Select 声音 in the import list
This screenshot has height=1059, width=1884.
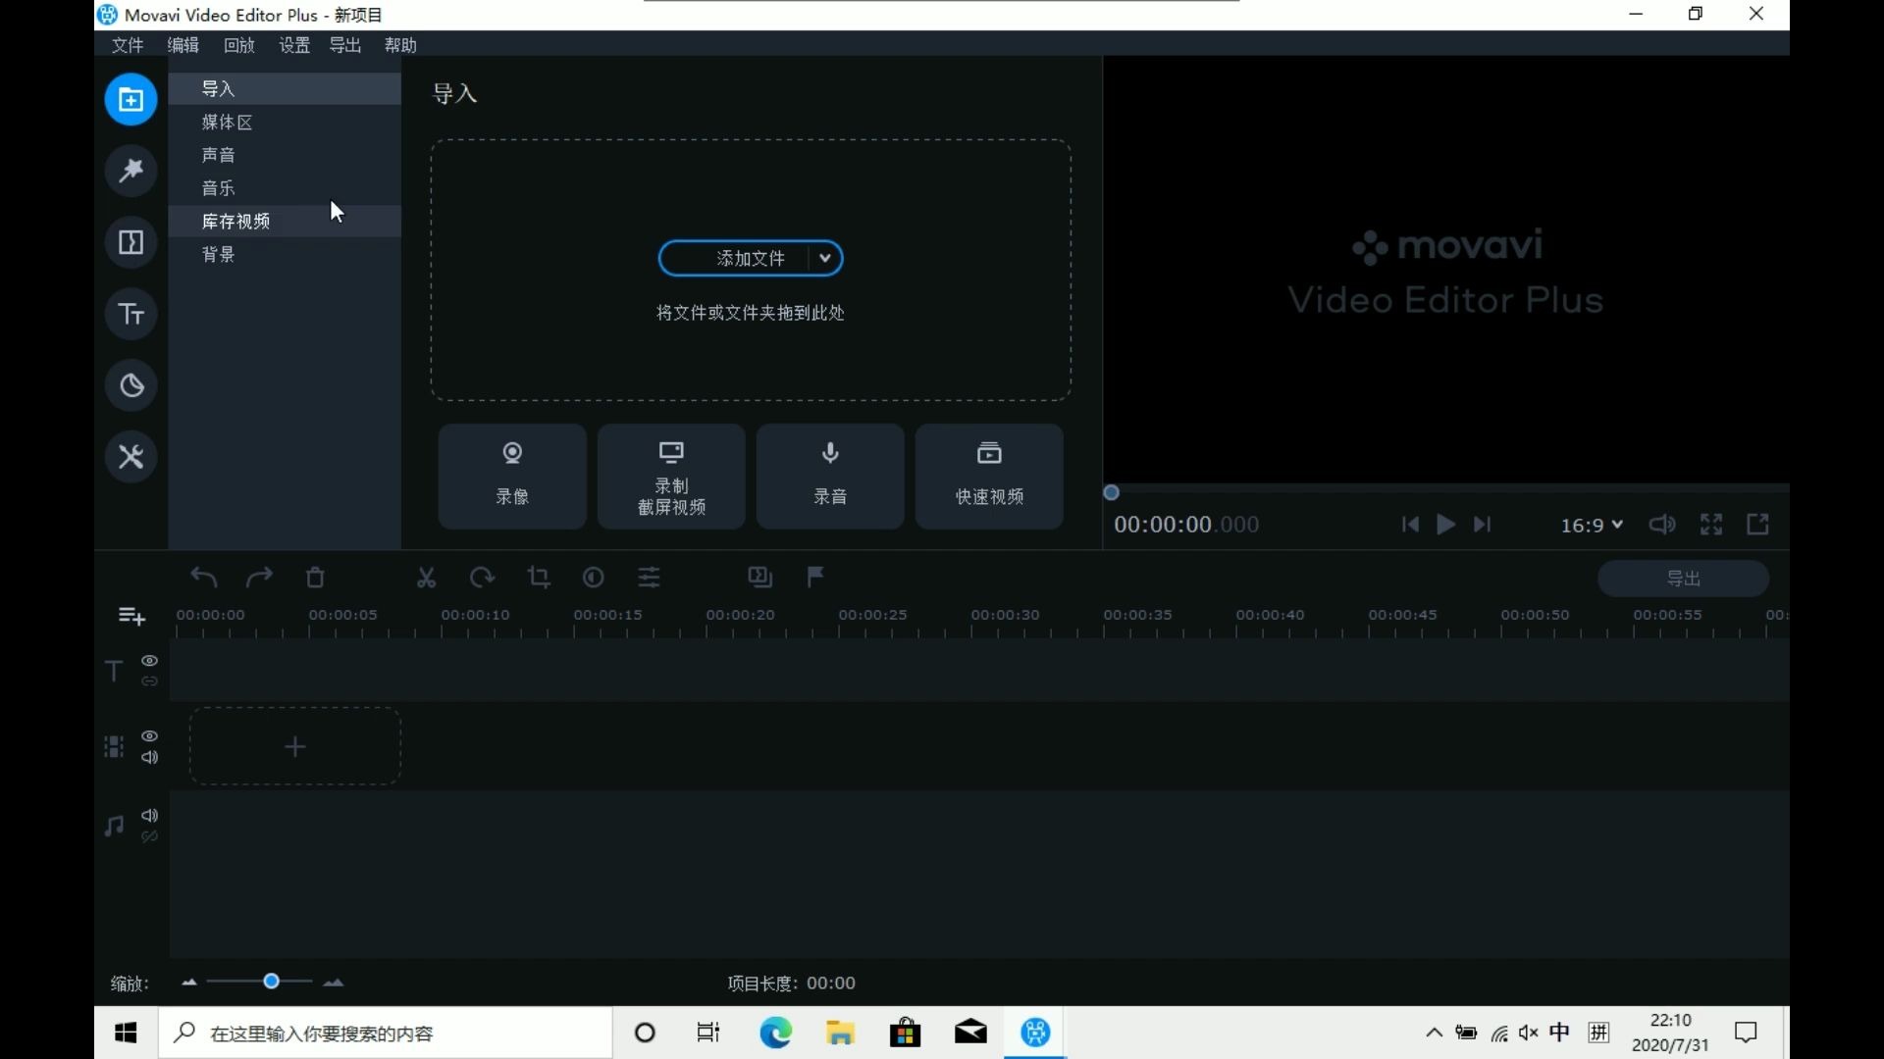pyautogui.click(x=285, y=155)
